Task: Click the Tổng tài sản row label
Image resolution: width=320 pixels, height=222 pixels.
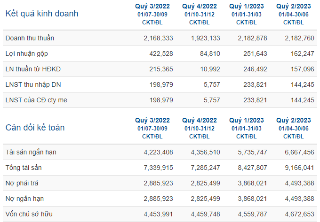Action: (x=24, y=168)
